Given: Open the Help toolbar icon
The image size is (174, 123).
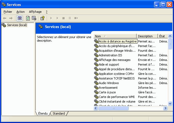Looking at the screenshot, I should [42, 18].
